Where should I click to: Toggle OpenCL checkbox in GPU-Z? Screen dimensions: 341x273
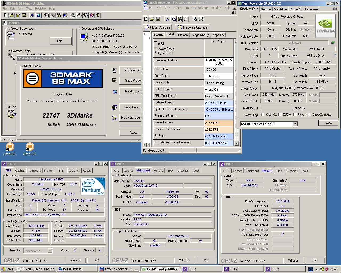[x=263, y=115]
